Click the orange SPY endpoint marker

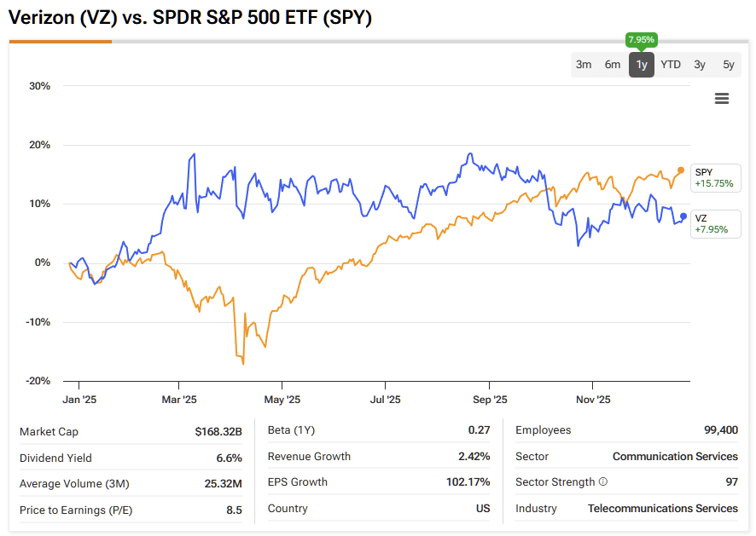[x=681, y=170]
